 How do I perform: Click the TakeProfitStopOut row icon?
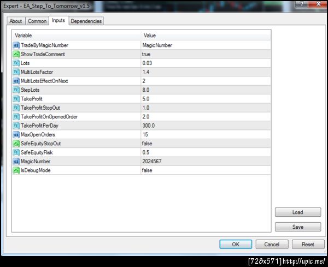(16, 108)
